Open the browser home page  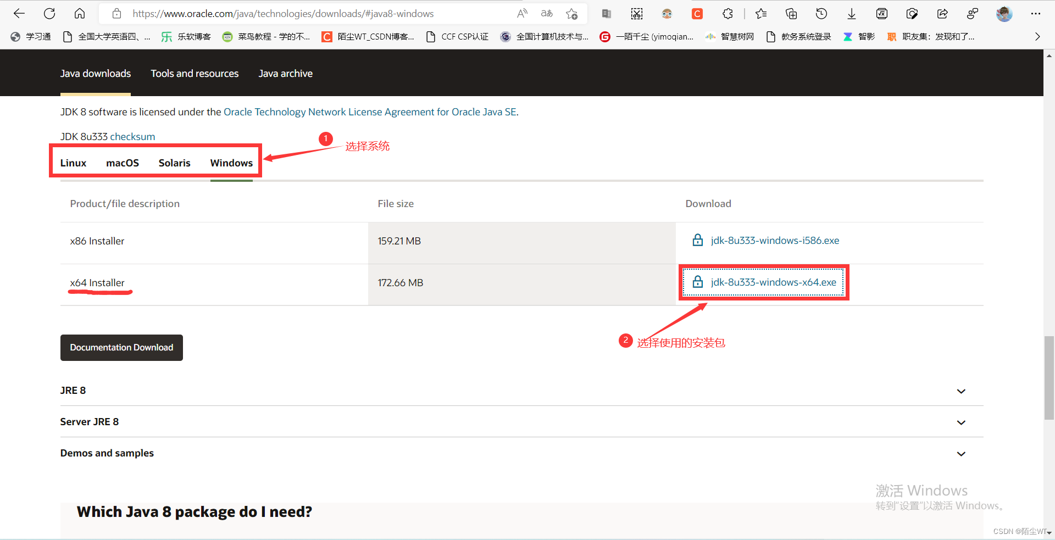pyautogui.click(x=80, y=14)
